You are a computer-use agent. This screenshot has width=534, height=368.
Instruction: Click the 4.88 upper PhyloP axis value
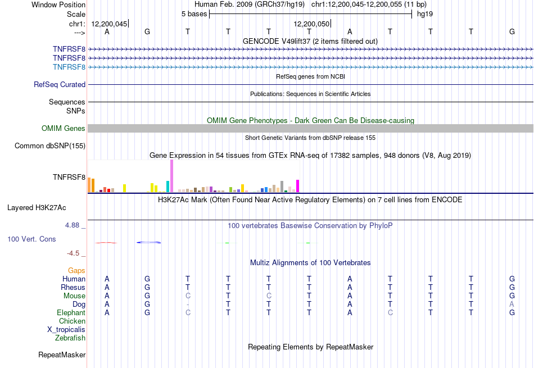click(72, 225)
